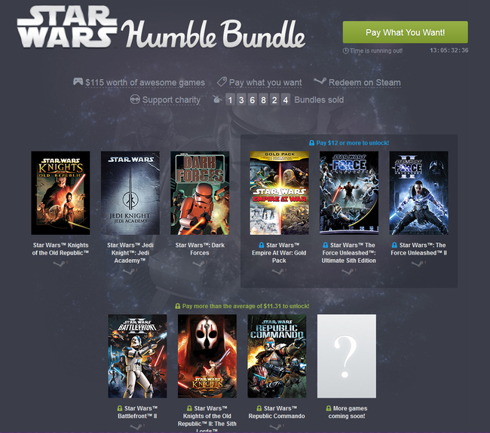Screen dimensions: 490x433
Task: Select the Battlefront II game cover
Action: point(137,356)
